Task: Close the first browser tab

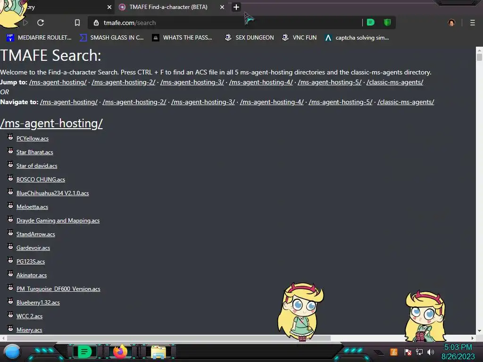Action: coord(109,7)
